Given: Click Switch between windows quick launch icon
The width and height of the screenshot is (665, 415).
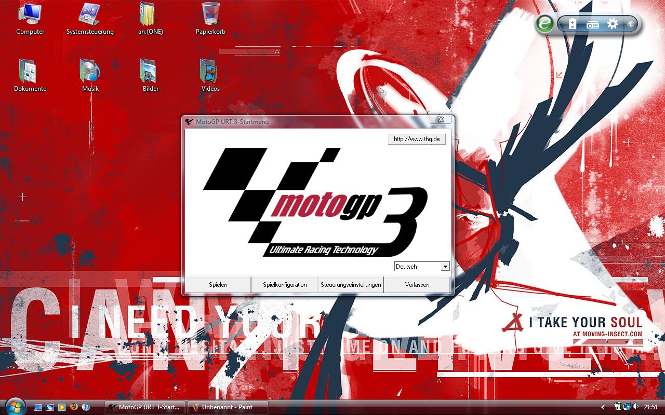Looking at the screenshot, I should (50, 407).
